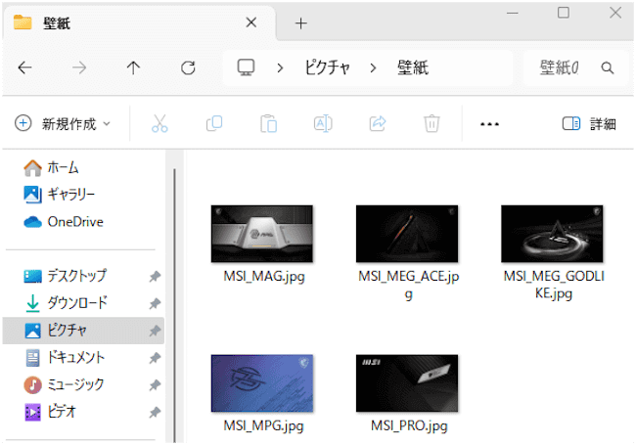Click the MSI_MEG_GODLIKE.jpg file name

554,285
